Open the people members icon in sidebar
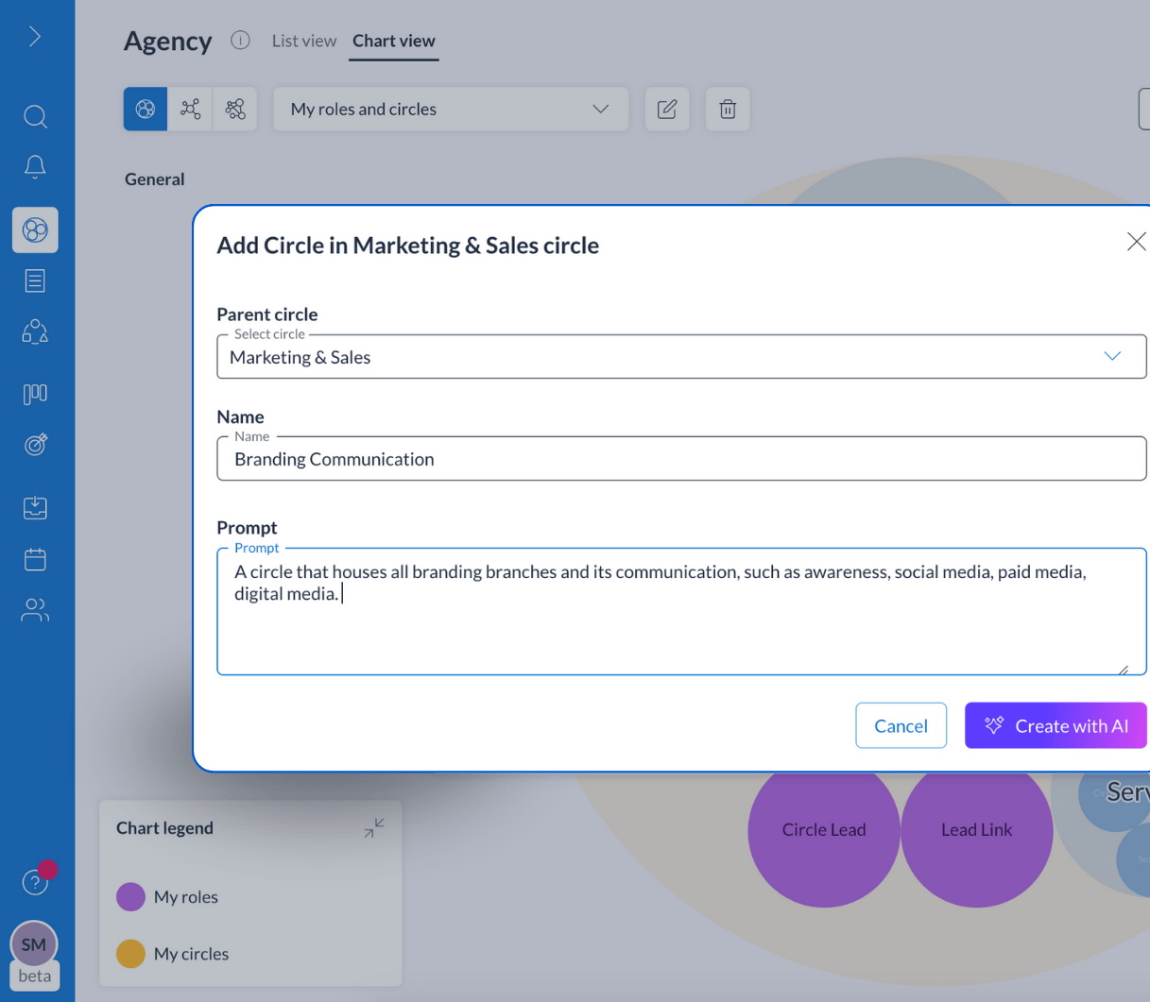Image resolution: width=1150 pixels, height=1002 pixels. point(35,610)
